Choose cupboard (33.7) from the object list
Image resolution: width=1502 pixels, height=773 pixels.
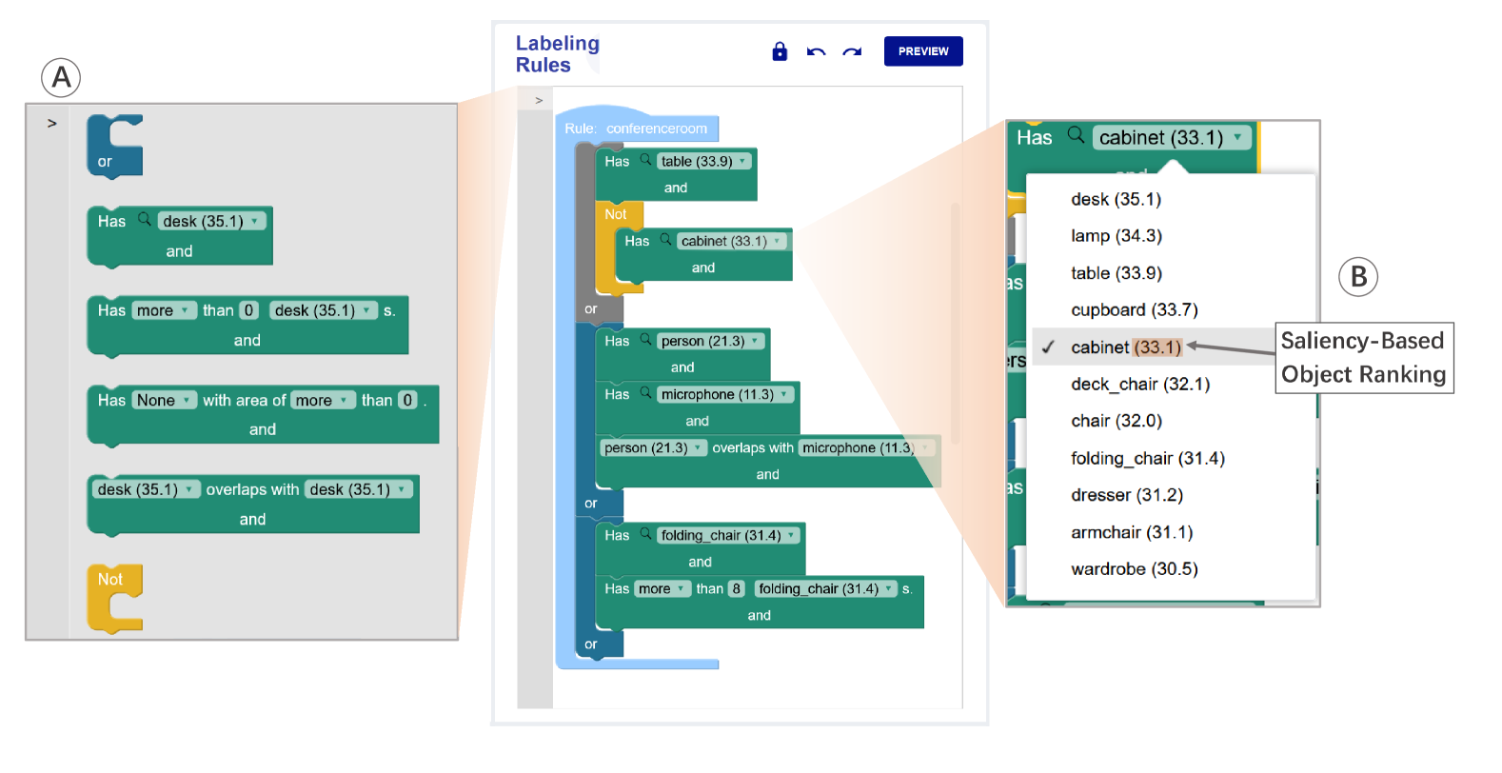1135,310
